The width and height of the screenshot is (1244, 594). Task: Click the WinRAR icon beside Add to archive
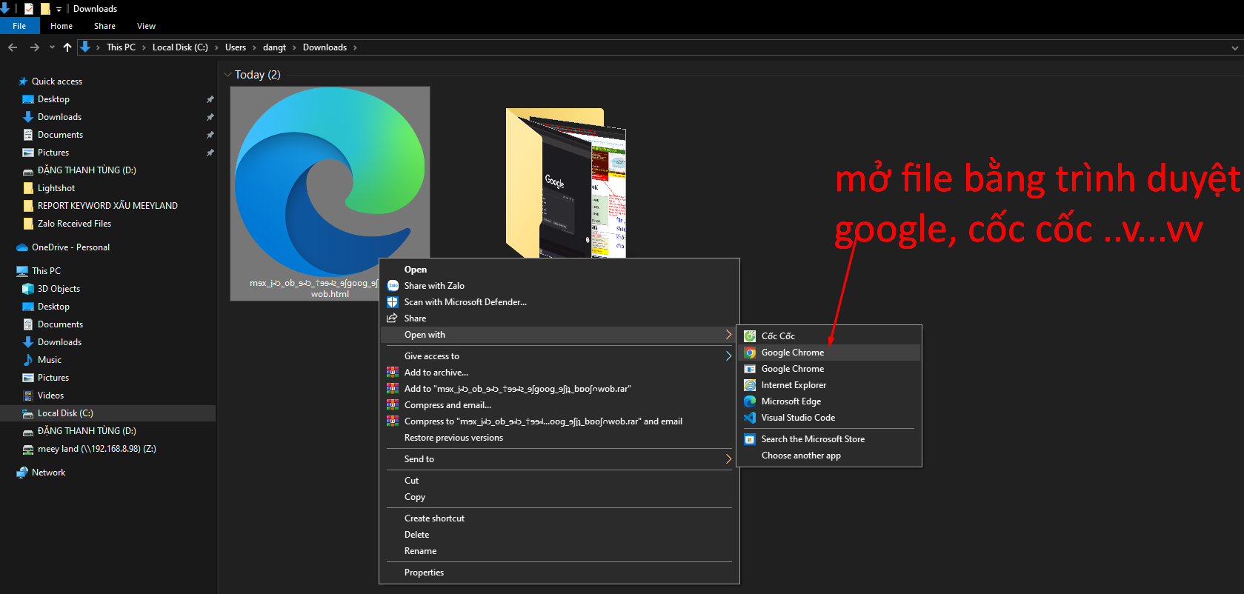click(x=393, y=373)
